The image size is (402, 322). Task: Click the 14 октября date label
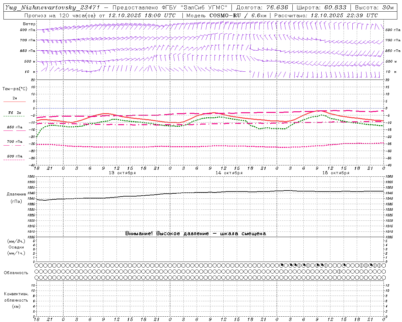tap(229, 173)
